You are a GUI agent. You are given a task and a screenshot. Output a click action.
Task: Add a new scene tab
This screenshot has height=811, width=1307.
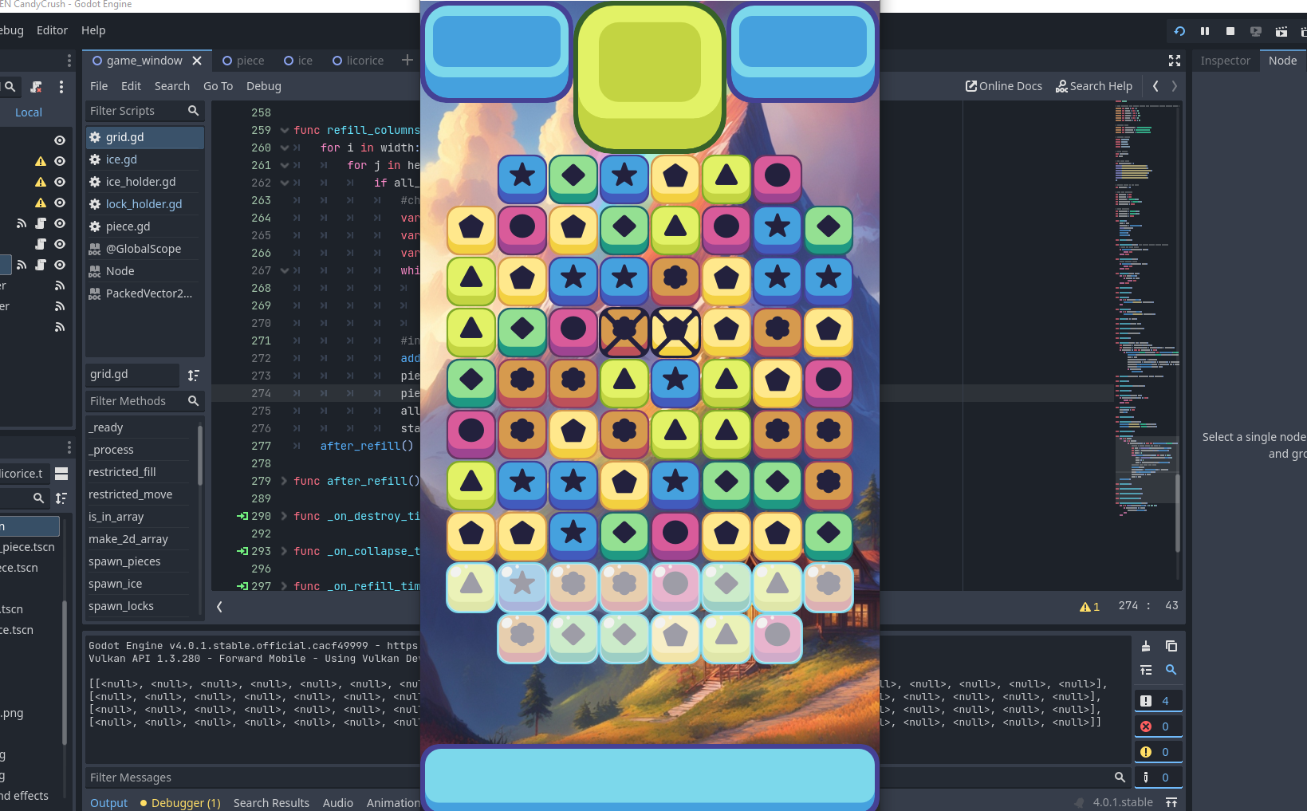coord(407,60)
